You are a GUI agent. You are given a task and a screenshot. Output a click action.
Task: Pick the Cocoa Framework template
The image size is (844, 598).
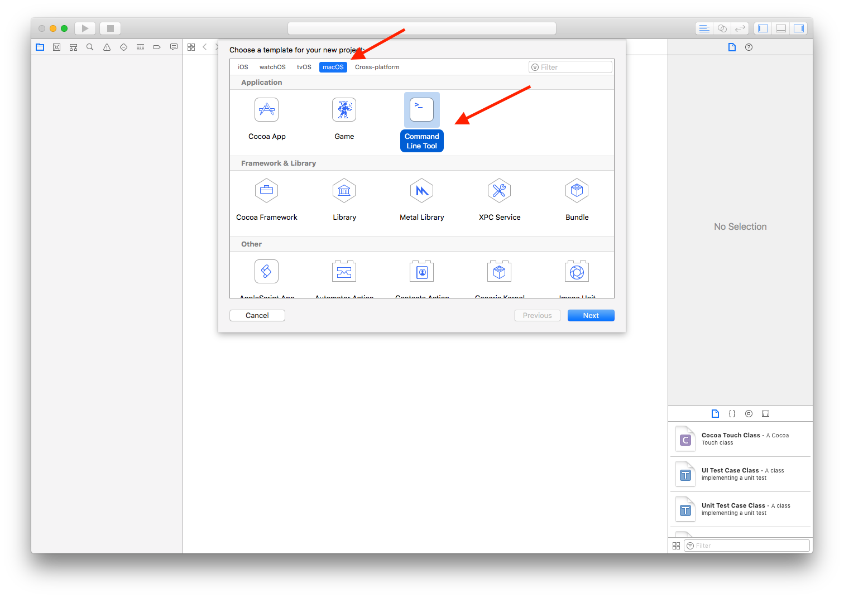[266, 190]
